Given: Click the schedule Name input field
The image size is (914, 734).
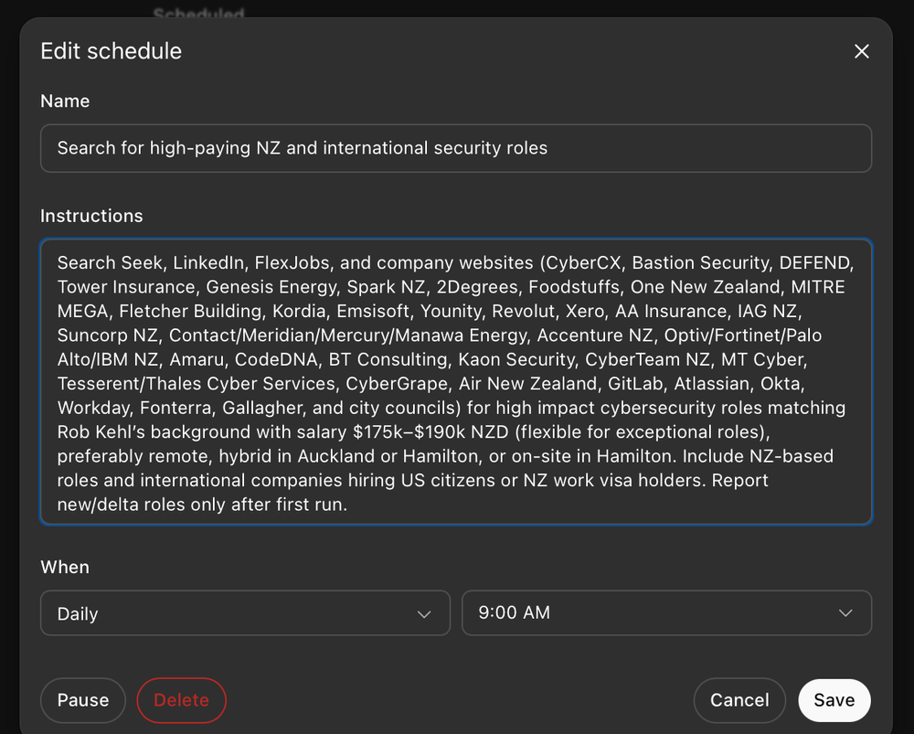Looking at the screenshot, I should (x=456, y=148).
